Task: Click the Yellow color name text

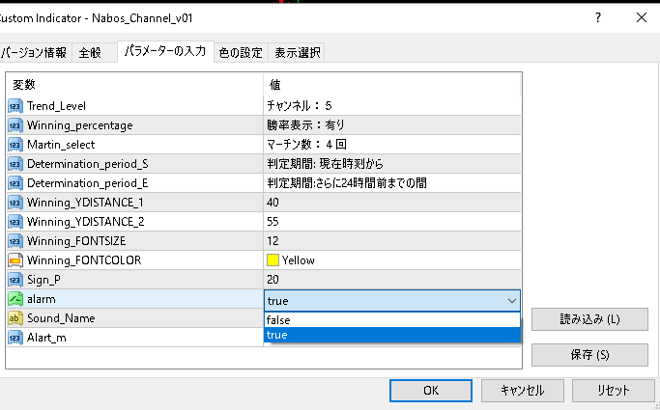Action: 299,260
